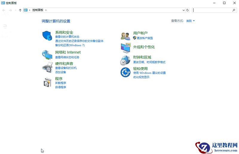This screenshot has height=154, width=239.
Task: Open 外观和个性化 category heading
Action: click(144, 47)
